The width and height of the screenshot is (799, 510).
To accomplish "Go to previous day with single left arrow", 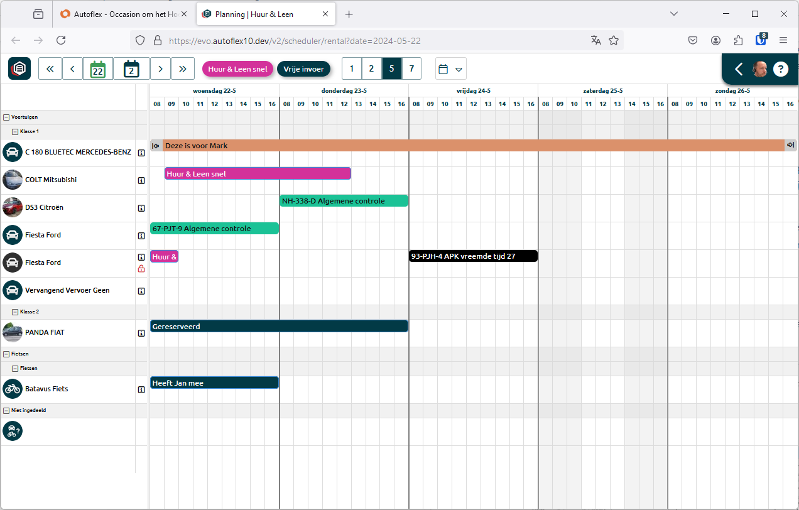I will (72, 68).
